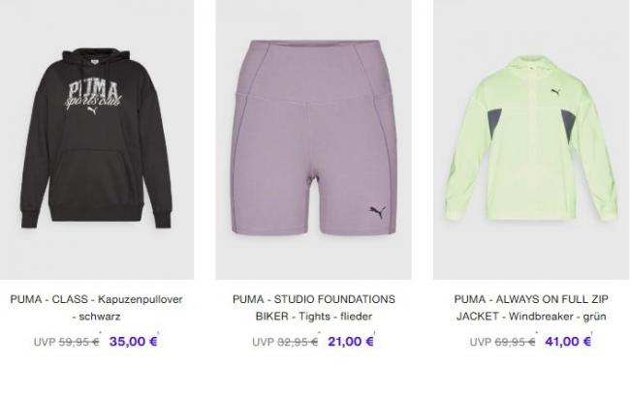Open the green windbreaker jacket image
The image size is (630, 395).
click(x=531, y=139)
